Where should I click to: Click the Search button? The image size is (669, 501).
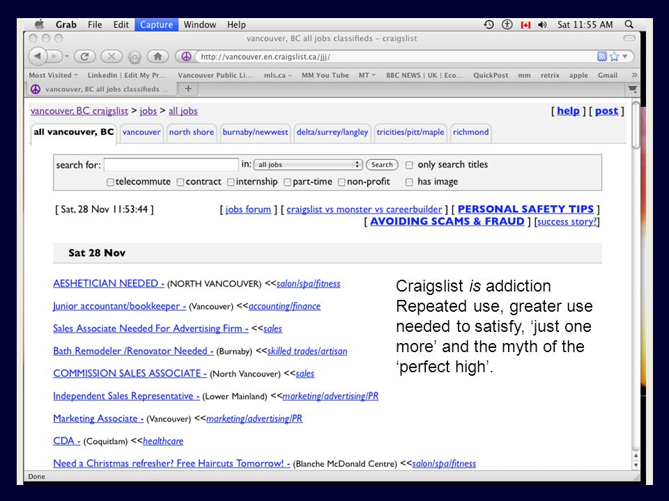(x=382, y=164)
